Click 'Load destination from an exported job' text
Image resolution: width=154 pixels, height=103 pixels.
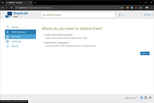(x=71, y=46)
